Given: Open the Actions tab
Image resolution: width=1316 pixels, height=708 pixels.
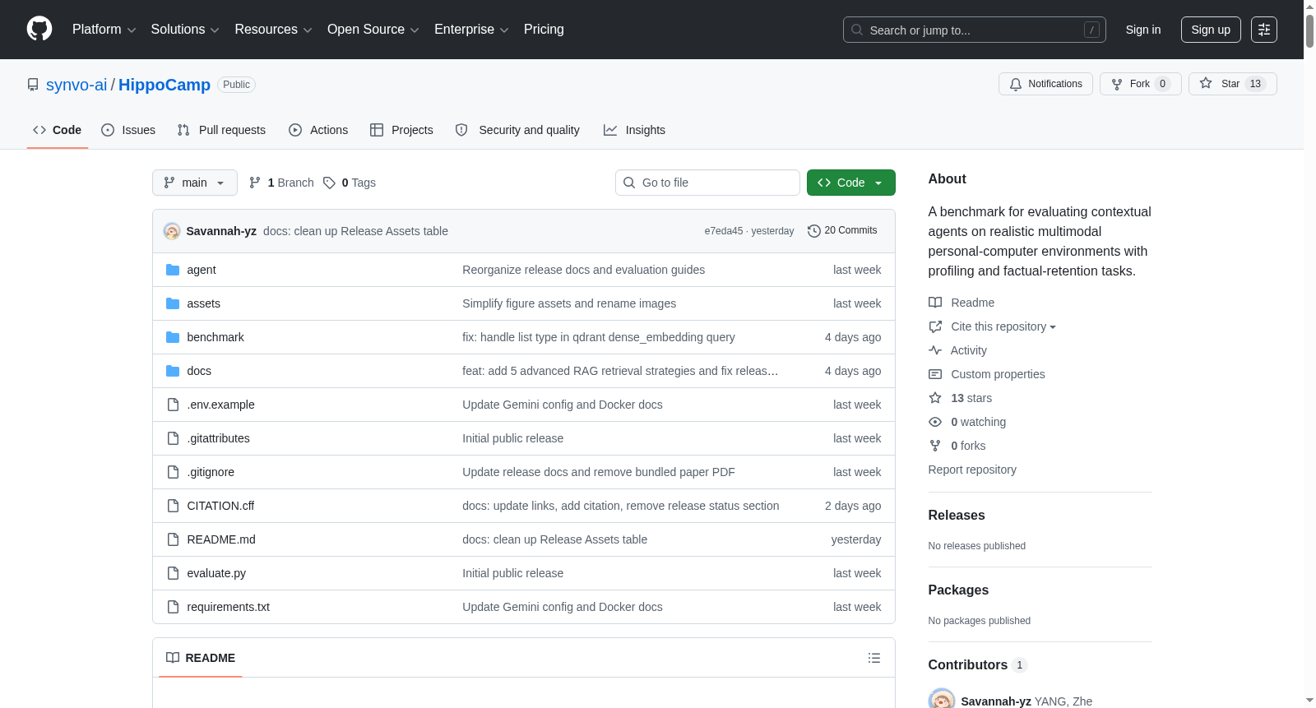Looking at the screenshot, I should click(318, 130).
